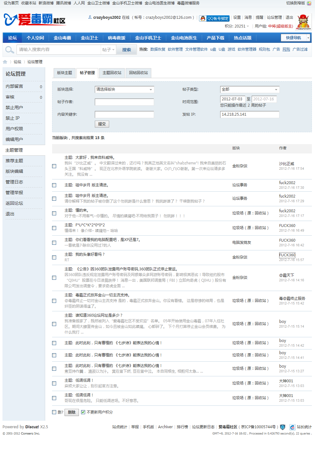Click the 提交 submit button
Viewport: 315px width, 462px height.
pyautogui.click(x=102, y=124)
